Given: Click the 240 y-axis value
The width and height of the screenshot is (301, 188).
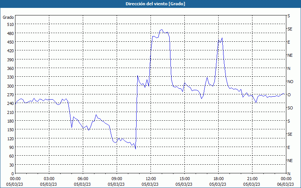Looking at the screenshot, I should coord(11,104).
